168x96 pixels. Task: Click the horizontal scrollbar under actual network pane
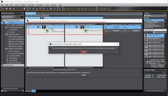click(x=84, y=68)
